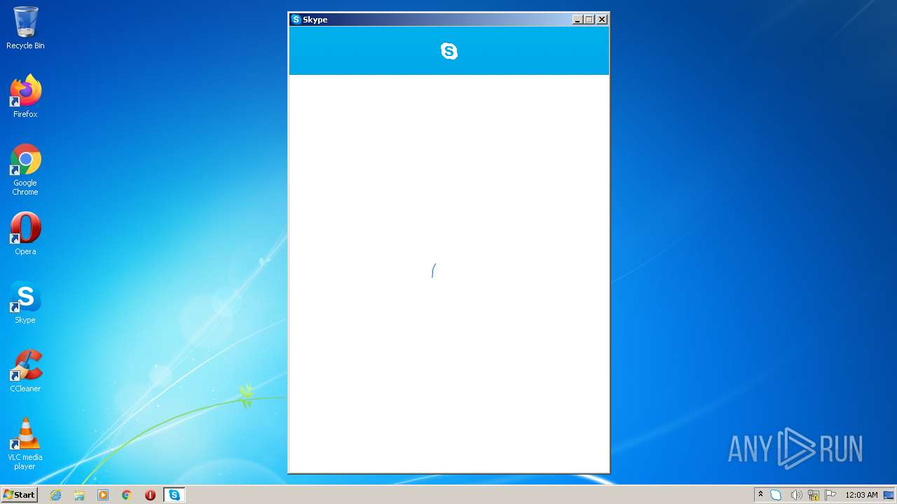Minimize the Skype window
The image size is (897, 504).
tap(577, 20)
